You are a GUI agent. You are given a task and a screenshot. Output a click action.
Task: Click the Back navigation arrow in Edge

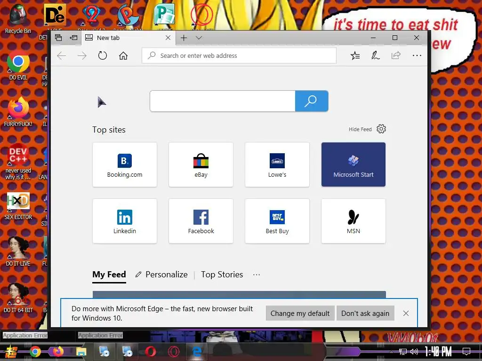62,55
